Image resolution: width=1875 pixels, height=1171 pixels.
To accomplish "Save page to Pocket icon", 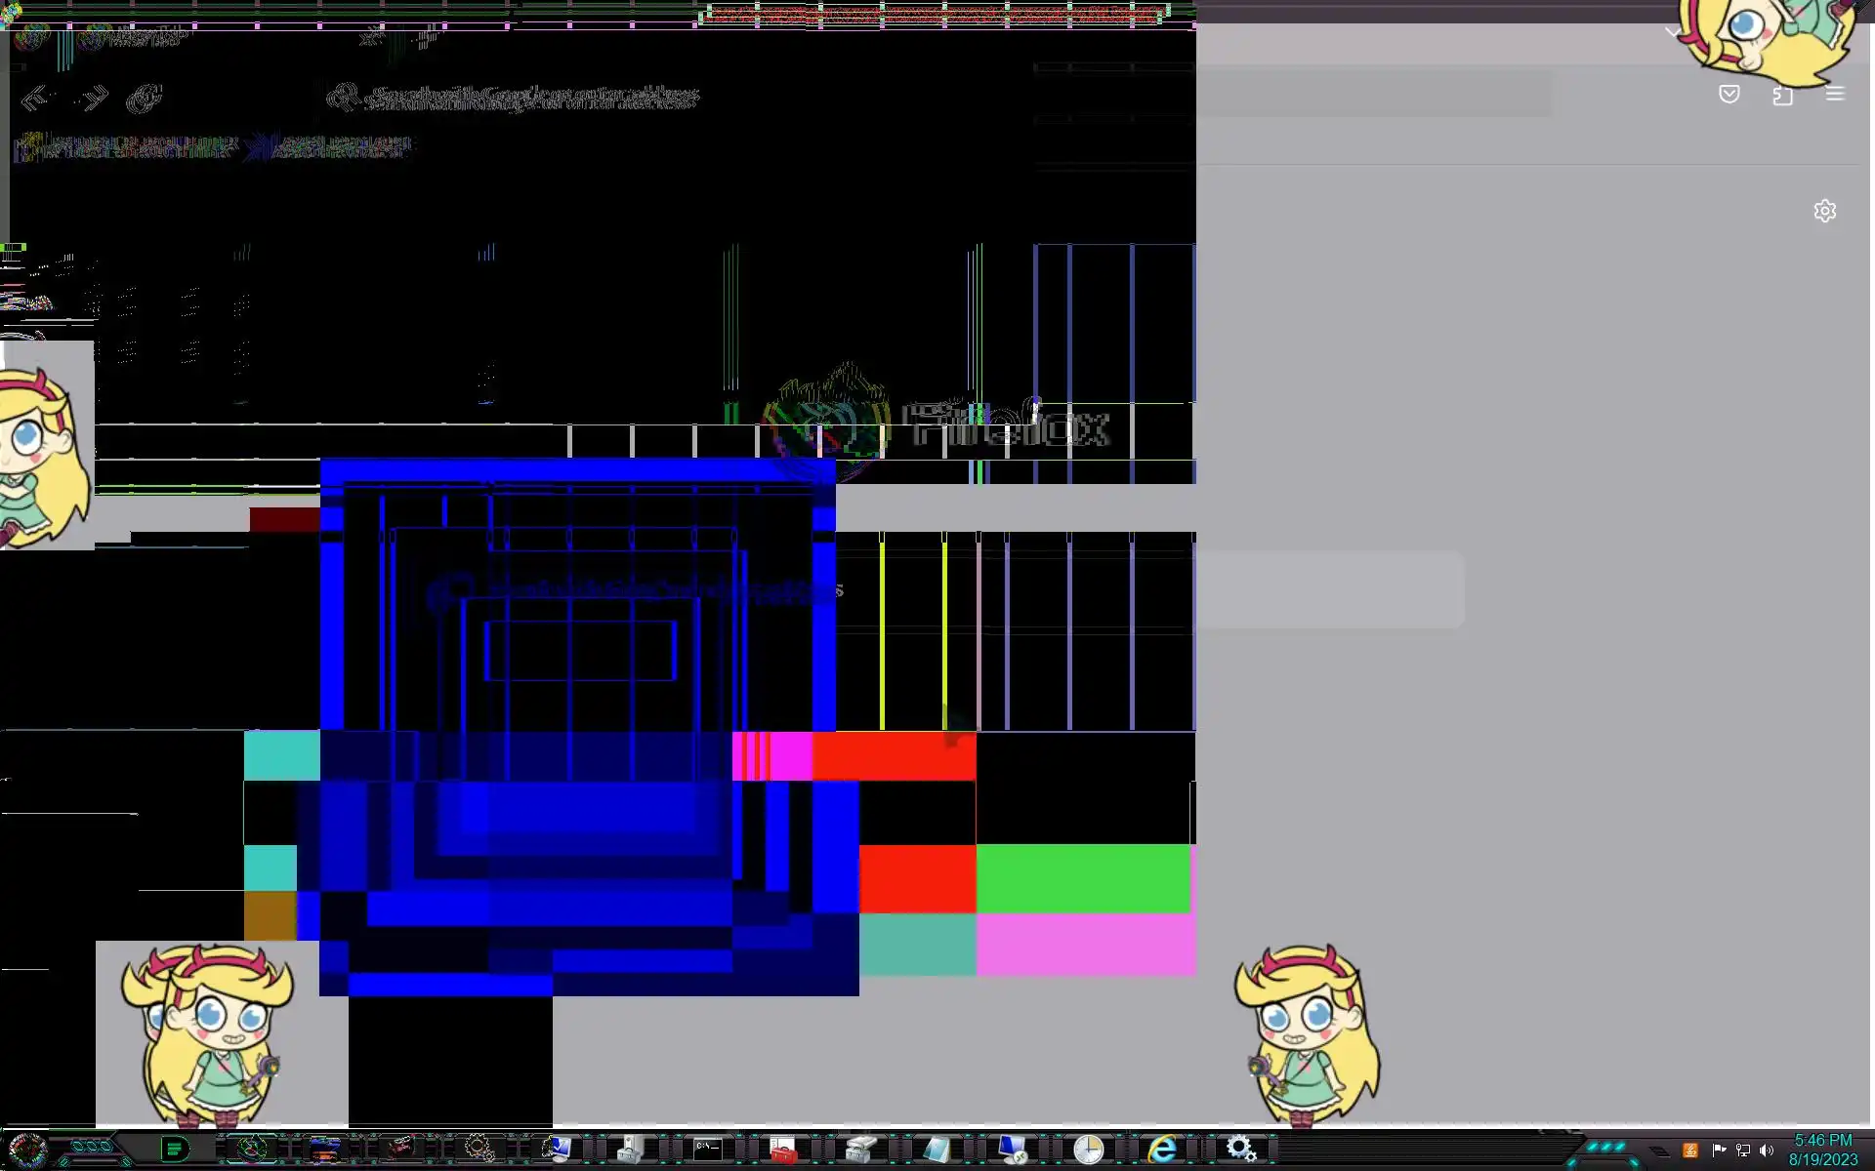I will click(x=1729, y=95).
